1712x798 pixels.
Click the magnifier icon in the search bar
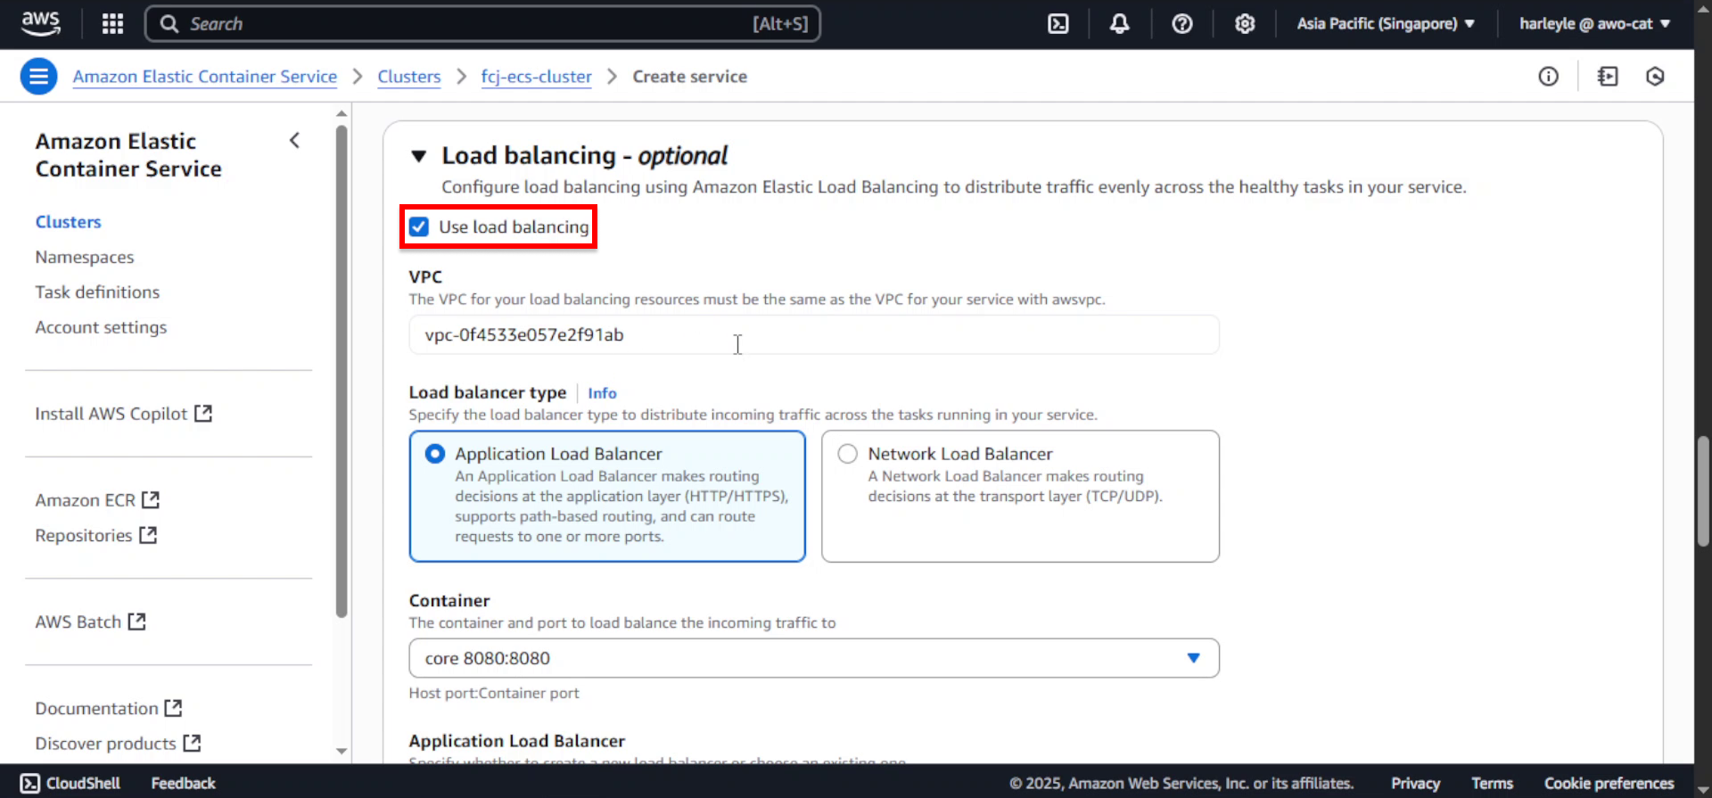(169, 24)
